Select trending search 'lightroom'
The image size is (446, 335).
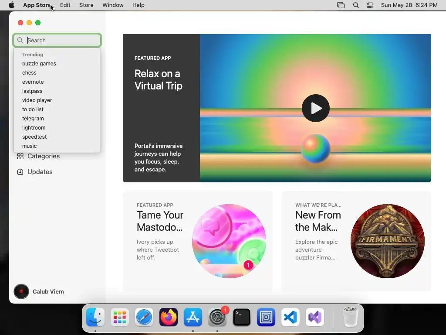click(x=34, y=128)
